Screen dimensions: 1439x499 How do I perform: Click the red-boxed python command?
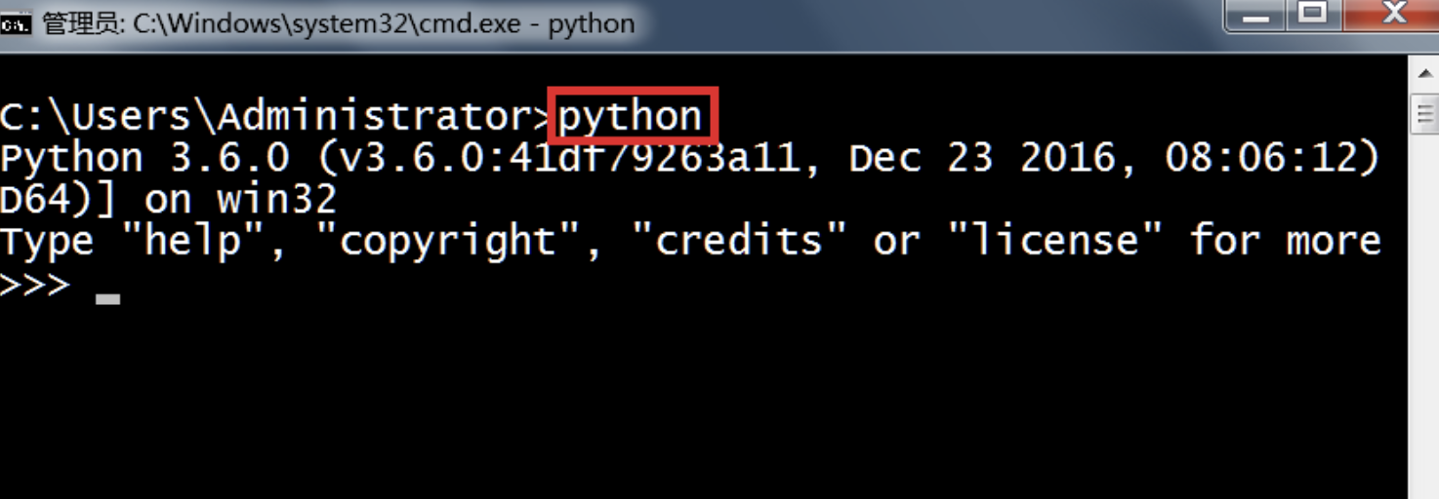[631, 116]
